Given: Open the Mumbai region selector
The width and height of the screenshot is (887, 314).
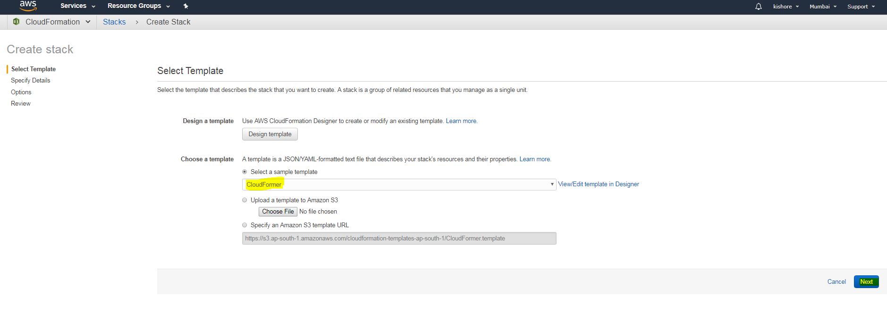Looking at the screenshot, I should pos(823,7).
